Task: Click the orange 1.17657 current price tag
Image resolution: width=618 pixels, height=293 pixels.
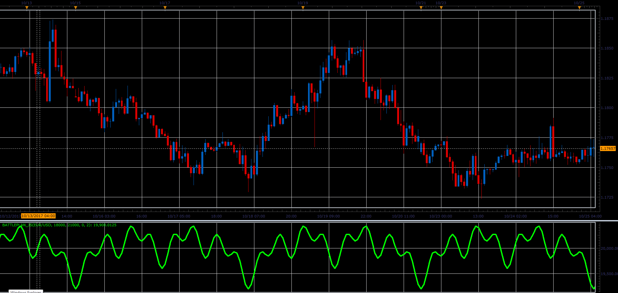Action: tap(608, 148)
